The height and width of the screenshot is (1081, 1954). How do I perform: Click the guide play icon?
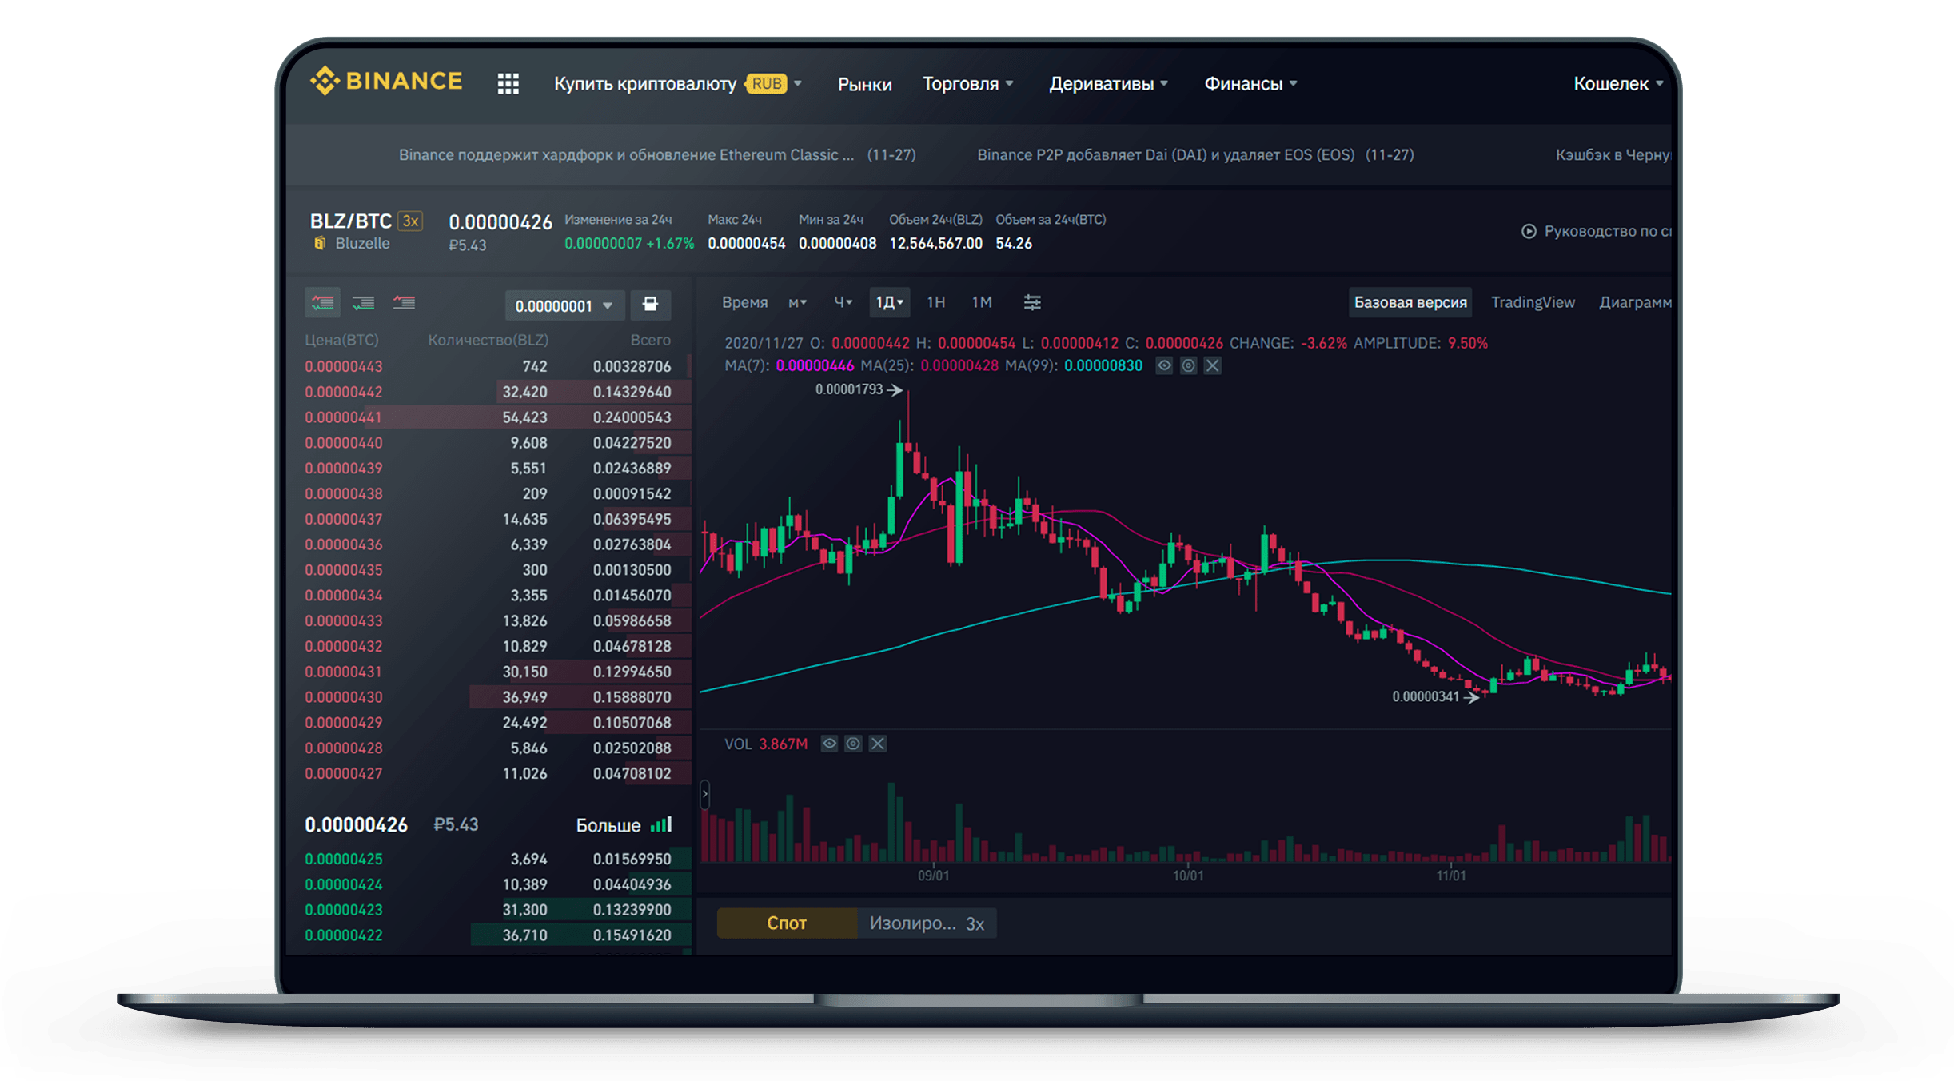(x=1529, y=231)
